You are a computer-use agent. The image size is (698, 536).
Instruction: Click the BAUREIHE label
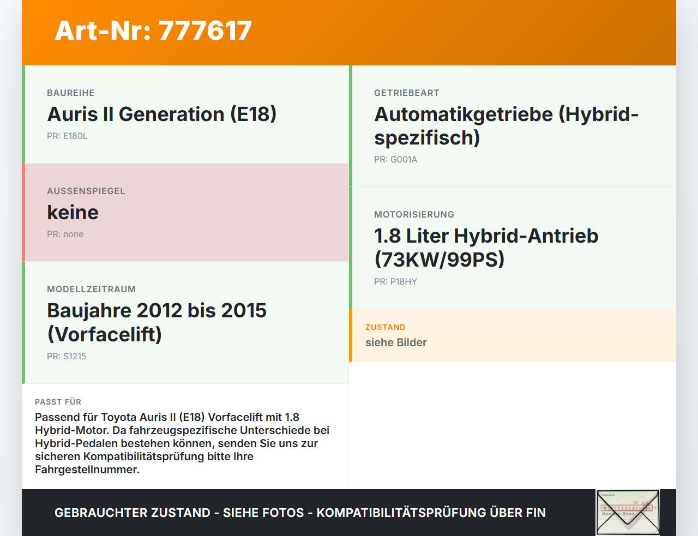tap(71, 93)
